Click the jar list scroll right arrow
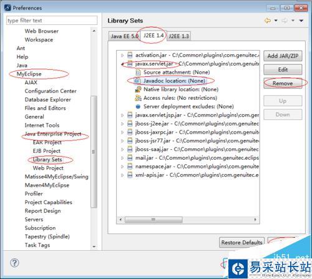This screenshot has height=279, width=312. 255,220
